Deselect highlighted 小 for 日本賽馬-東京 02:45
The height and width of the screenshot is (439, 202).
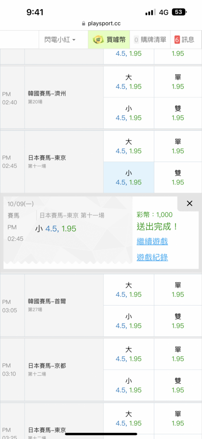[129, 177]
